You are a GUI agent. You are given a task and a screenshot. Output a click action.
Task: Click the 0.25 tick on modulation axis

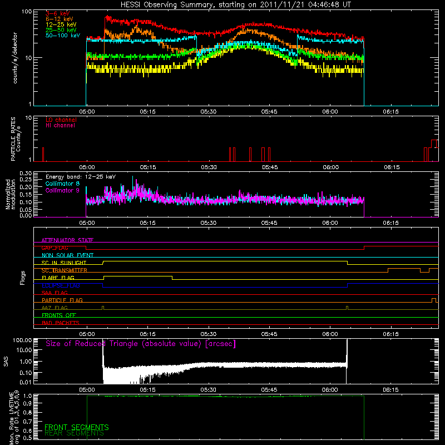[x=25, y=180]
